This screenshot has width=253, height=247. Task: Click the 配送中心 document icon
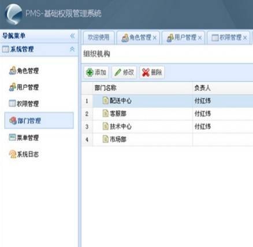point(106,100)
